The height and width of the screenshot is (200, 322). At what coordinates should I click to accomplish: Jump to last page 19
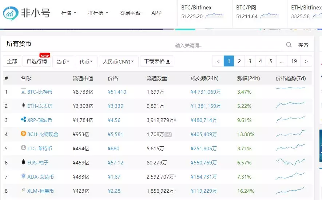294,61
